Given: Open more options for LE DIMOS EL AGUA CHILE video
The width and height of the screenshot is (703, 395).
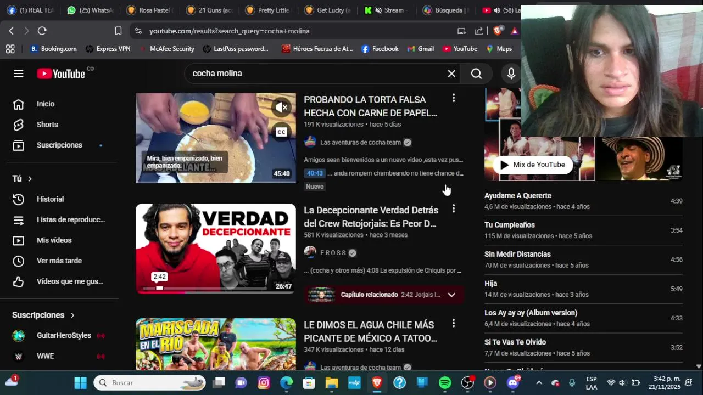Looking at the screenshot, I should click(x=453, y=324).
